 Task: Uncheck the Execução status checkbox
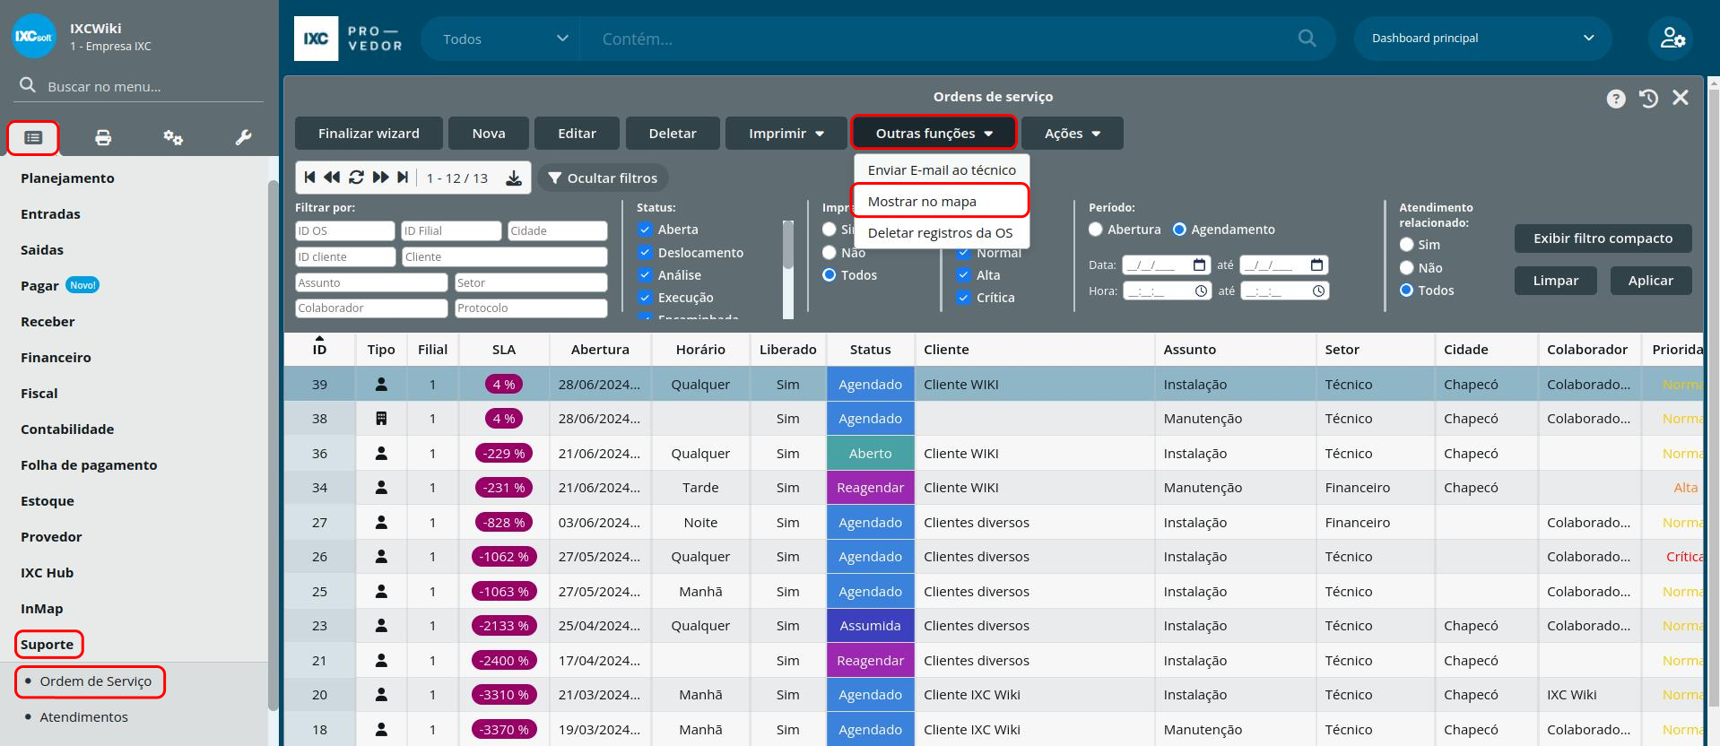click(645, 298)
